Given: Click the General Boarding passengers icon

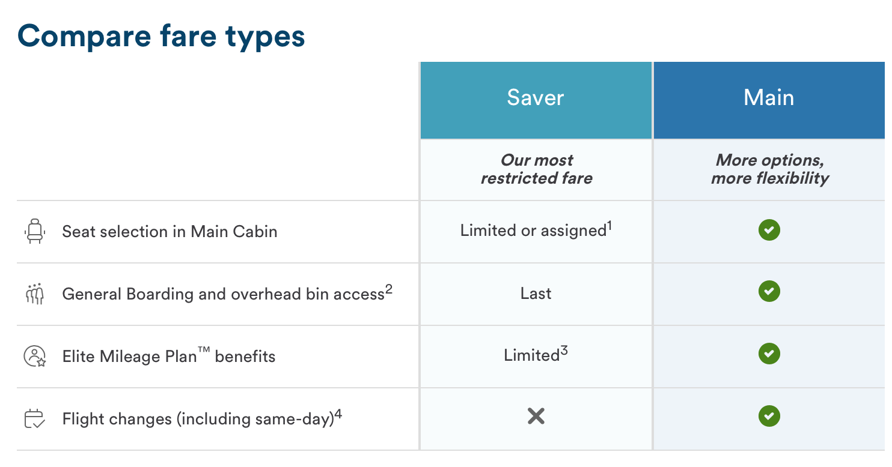Looking at the screenshot, I should click(35, 294).
